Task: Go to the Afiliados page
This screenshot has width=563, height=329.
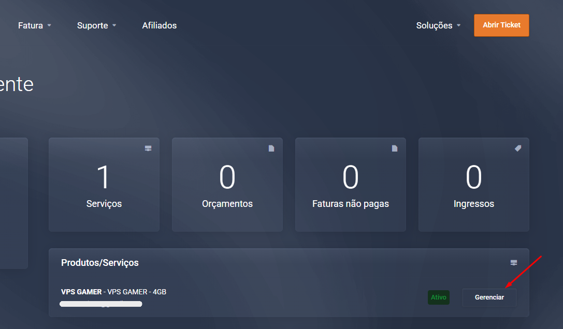Action: (160, 25)
